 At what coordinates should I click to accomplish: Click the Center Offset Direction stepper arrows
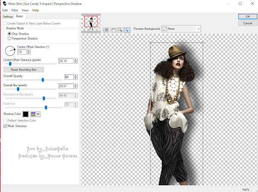tap(29, 52)
